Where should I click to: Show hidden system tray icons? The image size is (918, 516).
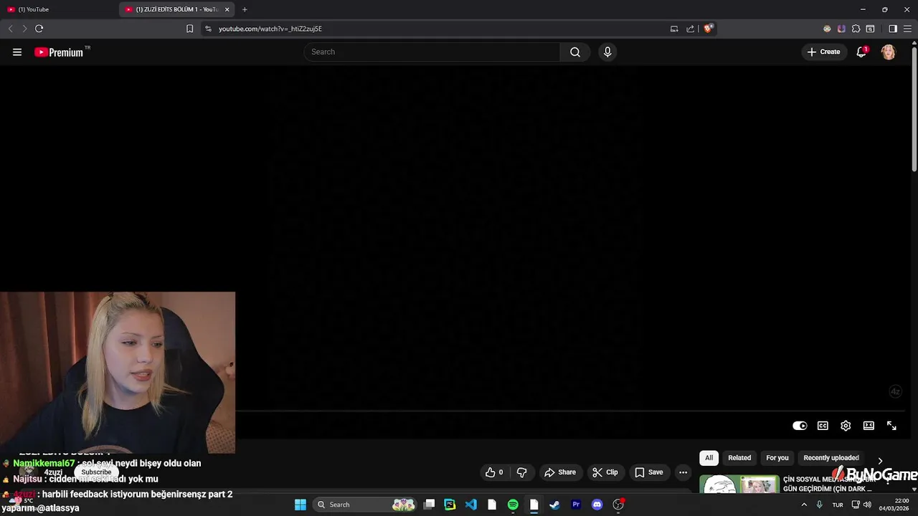coord(804,505)
